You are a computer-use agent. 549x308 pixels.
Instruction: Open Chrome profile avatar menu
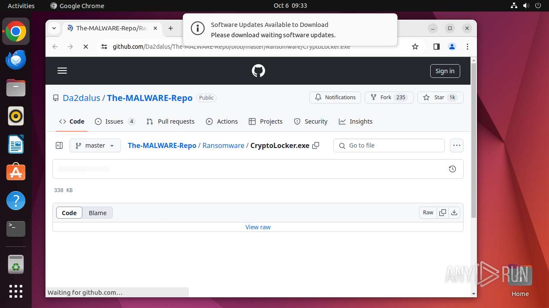[x=452, y=47]
